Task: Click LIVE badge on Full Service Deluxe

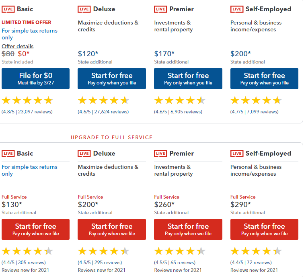Action: [x=84, y=154]
